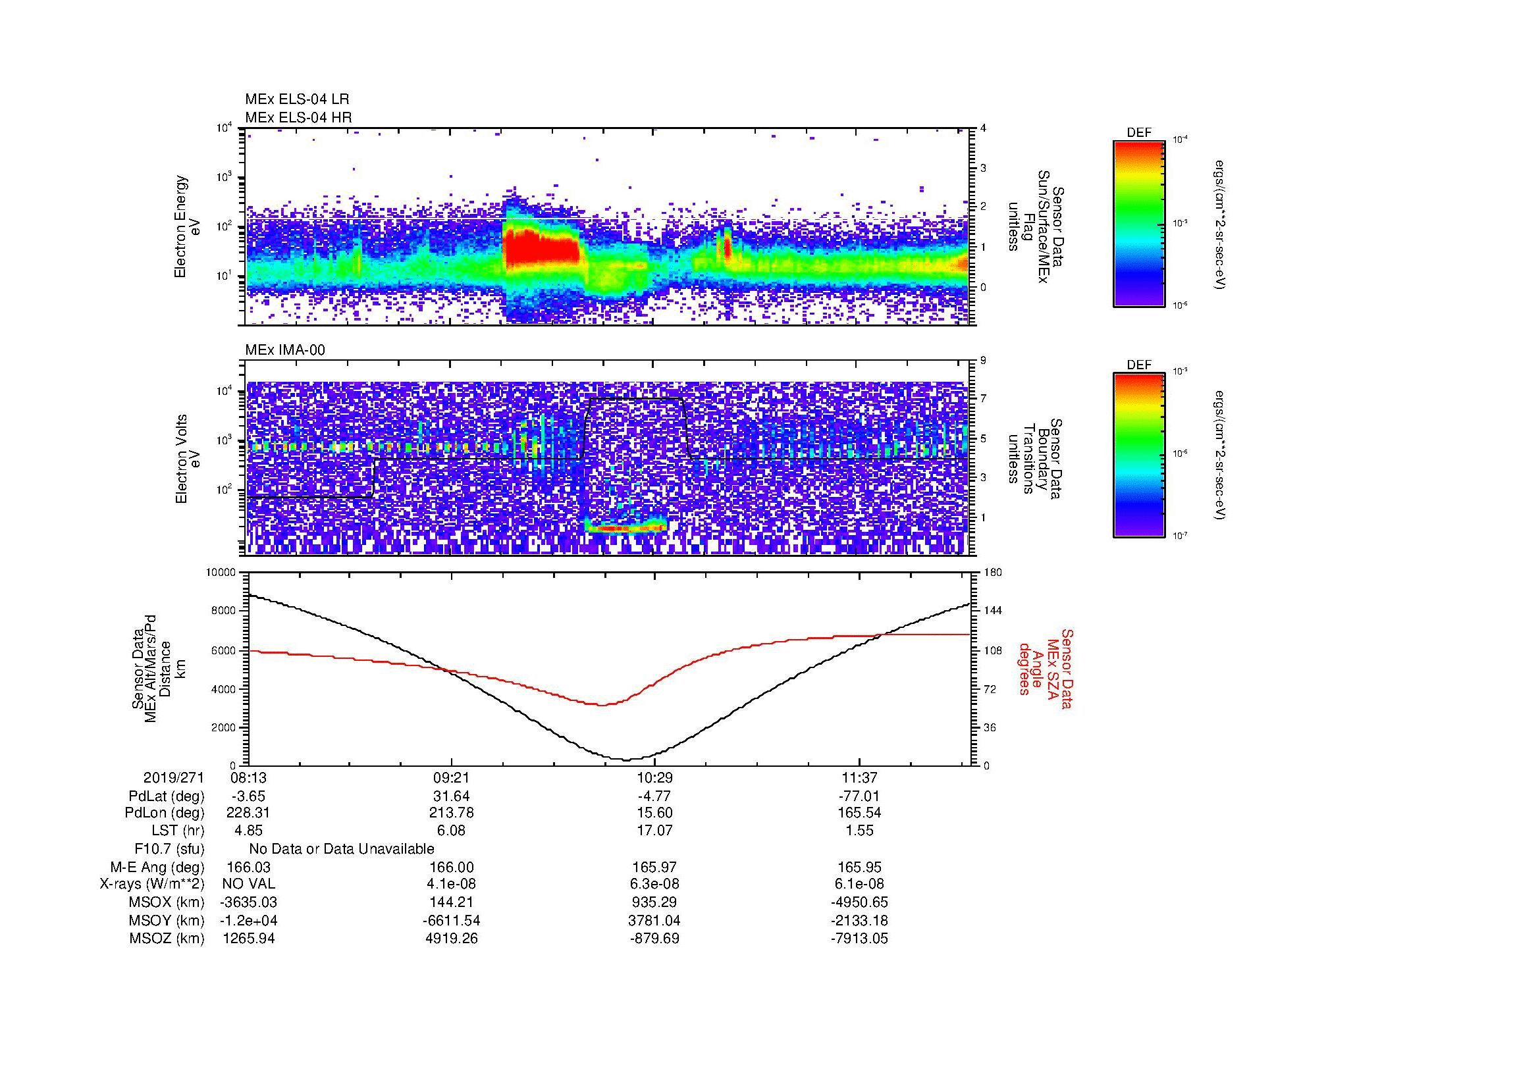Click the M-E Ang value 166.03

tap(248, 867)
